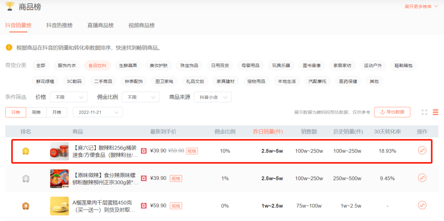444x221 pixels.
Task: Choose the 厨卫家电 category
Action: point(164,81)
